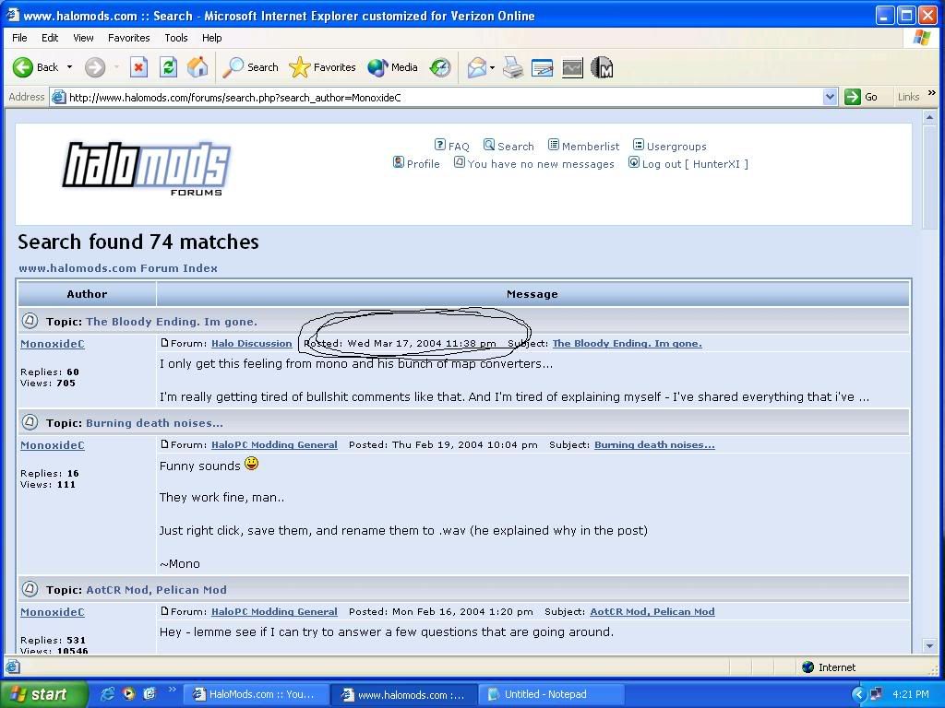945x708 pixels.
Task: Click the scrollbar down arrow
Action: click(x=929, y=646)
